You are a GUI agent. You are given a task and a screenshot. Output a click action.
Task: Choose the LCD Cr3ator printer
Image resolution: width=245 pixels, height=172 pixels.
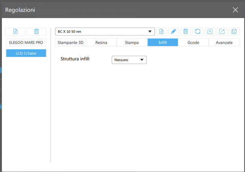pos(26,54)
